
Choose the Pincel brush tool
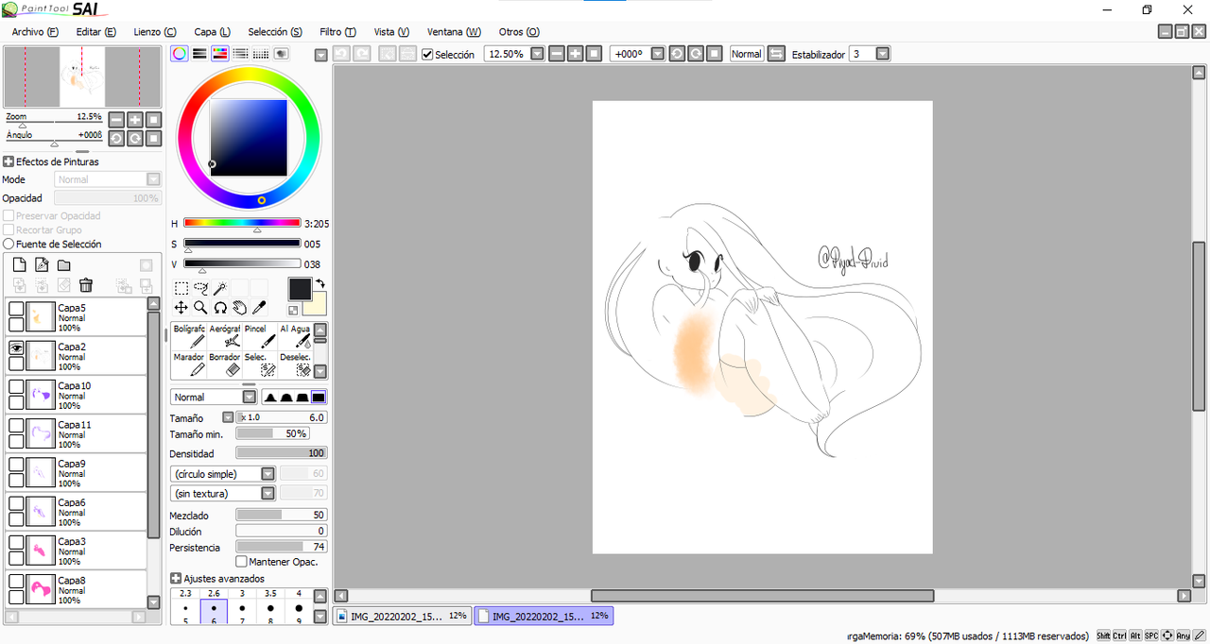(x=260, y=336)
